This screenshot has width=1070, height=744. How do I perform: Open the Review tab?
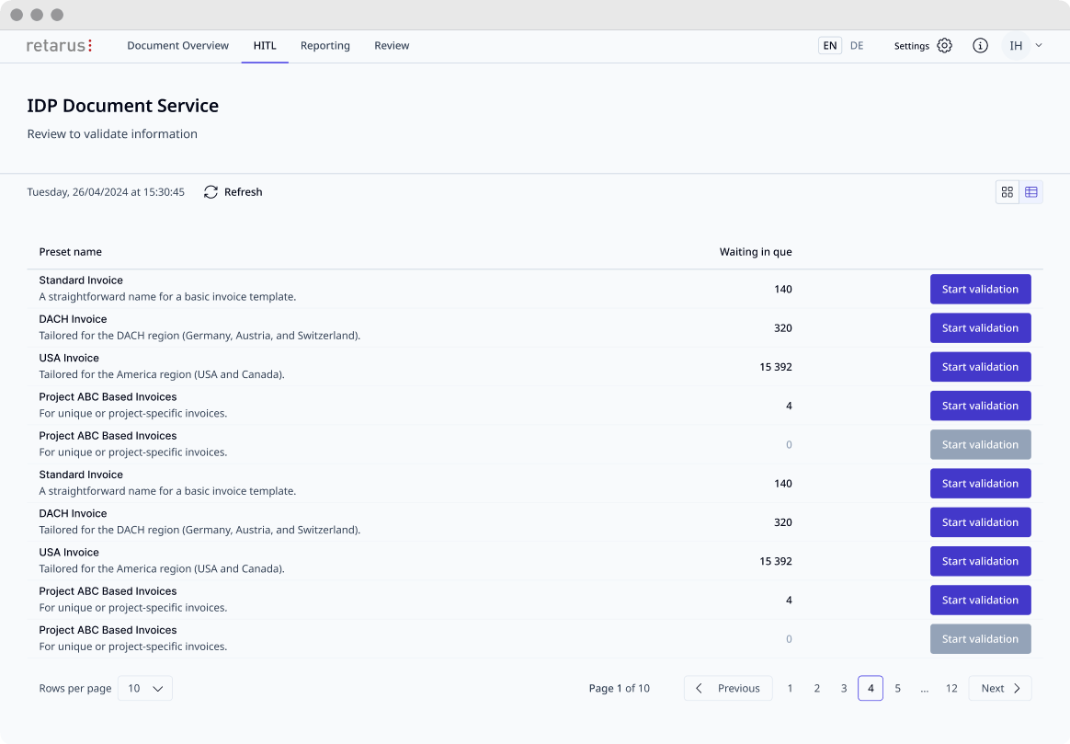[392, 46]
